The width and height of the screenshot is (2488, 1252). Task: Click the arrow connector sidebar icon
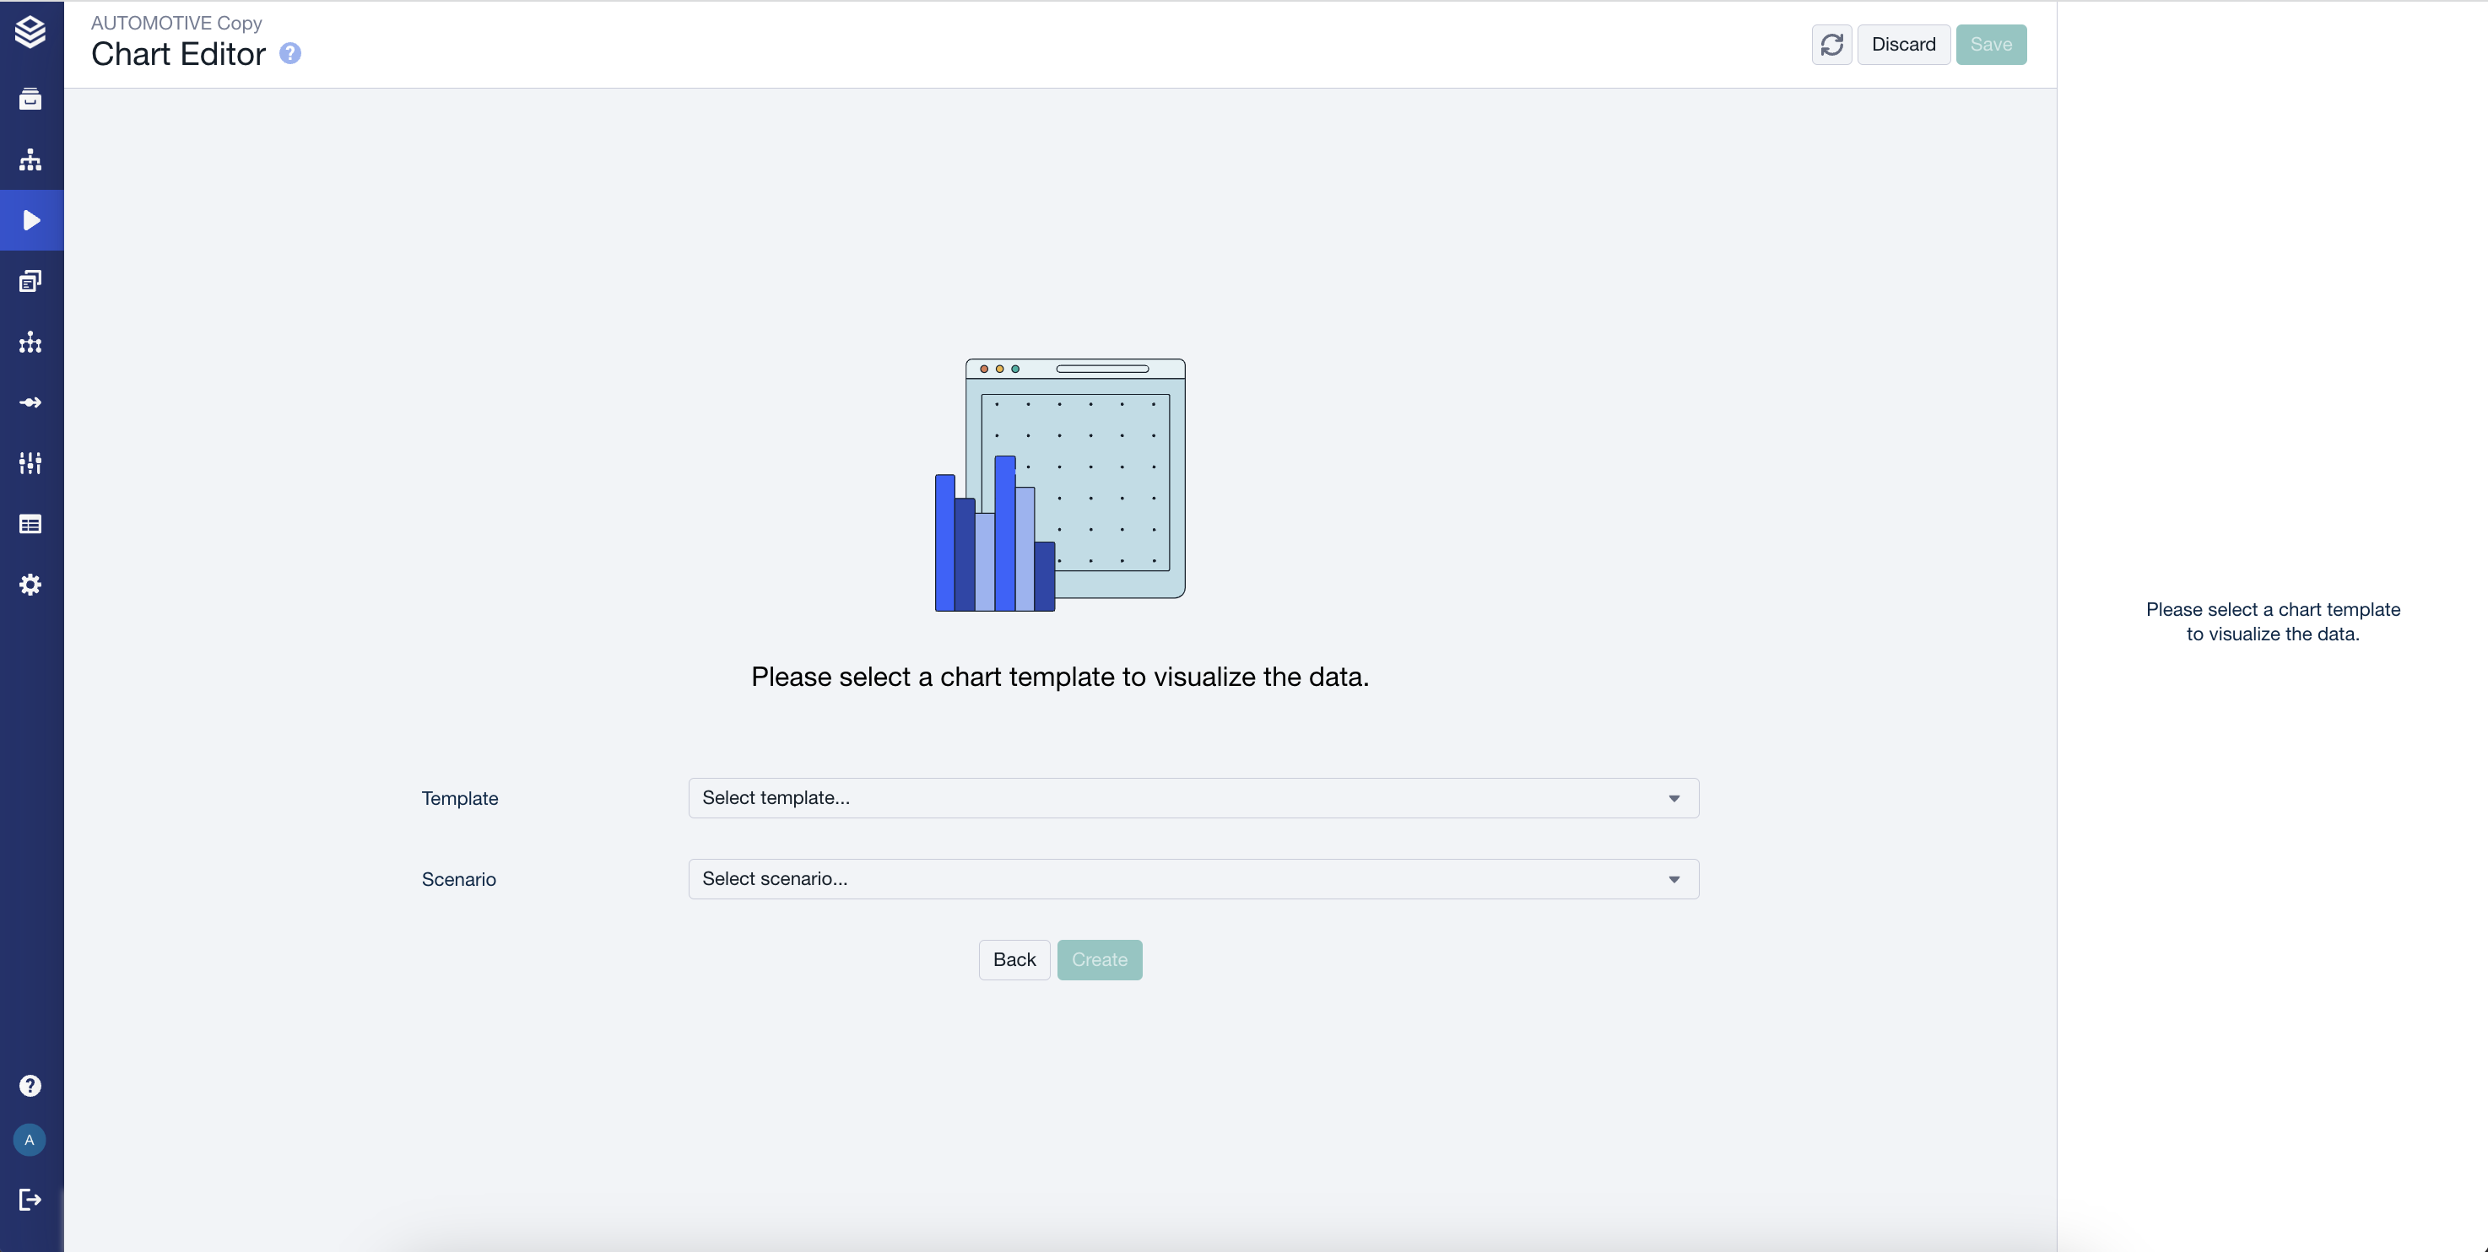[x=31, y=402]
